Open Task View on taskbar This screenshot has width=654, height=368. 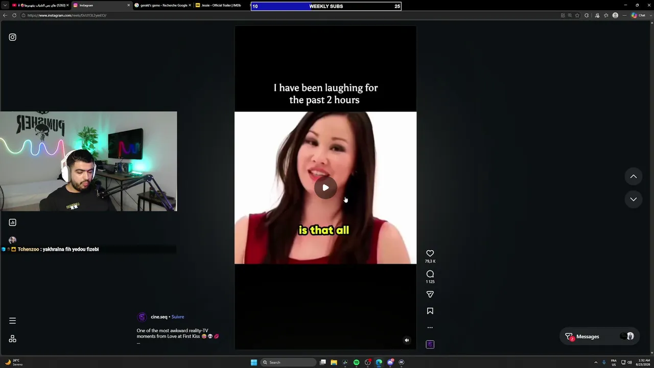pyautogui.click(x=323, y=362)
